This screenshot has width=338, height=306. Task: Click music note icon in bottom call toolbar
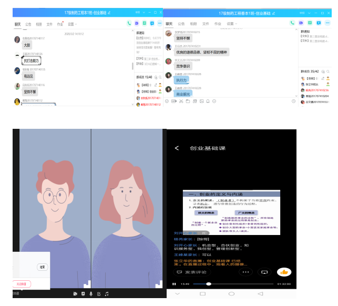pos(107,293)
